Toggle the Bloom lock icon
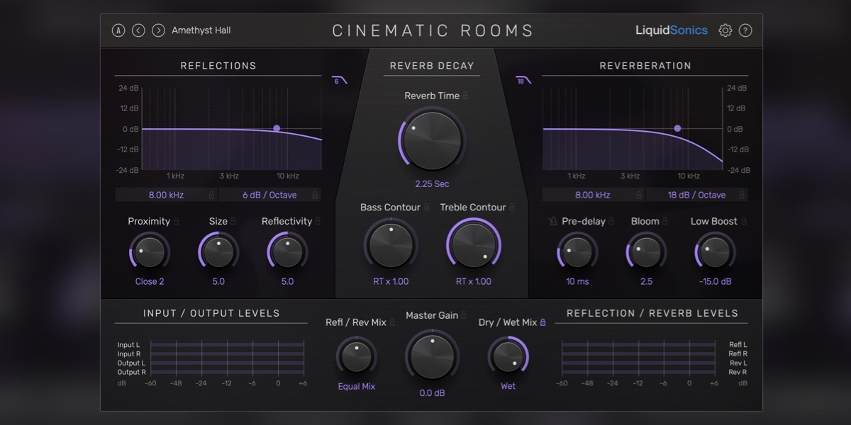 [665, 221]
